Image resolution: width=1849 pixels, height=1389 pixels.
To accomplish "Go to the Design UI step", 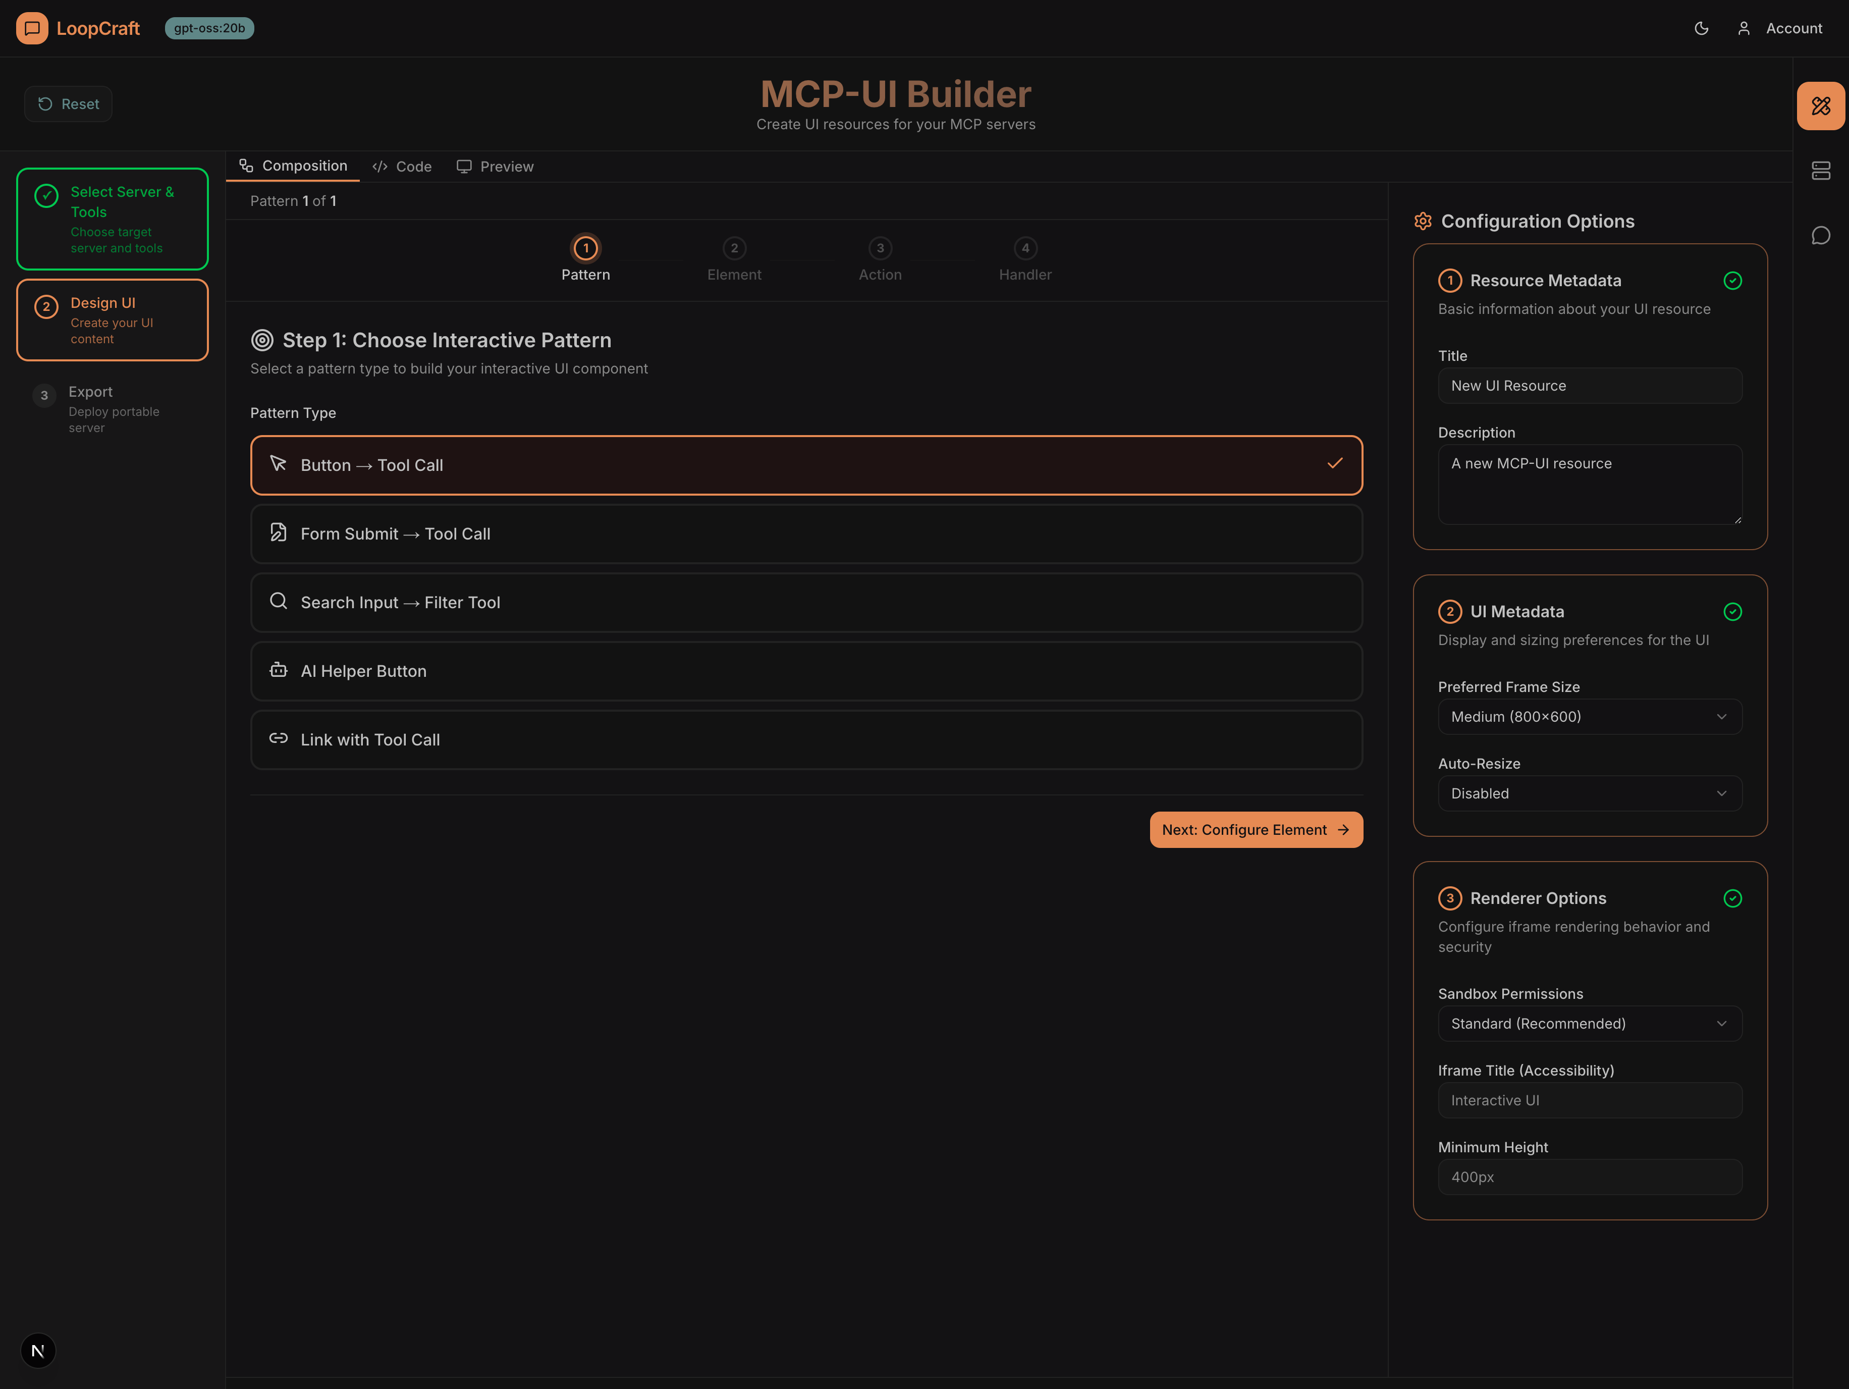I will [x=112, y=320].
